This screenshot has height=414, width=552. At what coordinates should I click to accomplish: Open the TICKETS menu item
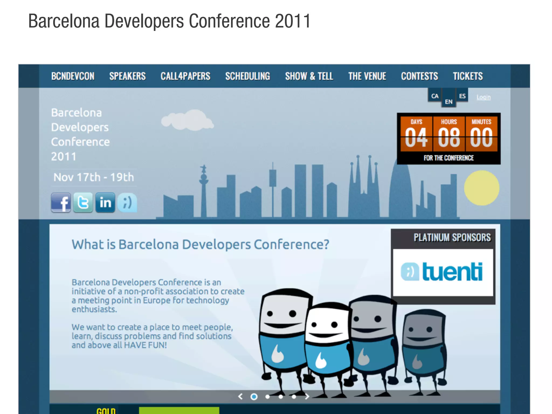(x=468, y=76)
